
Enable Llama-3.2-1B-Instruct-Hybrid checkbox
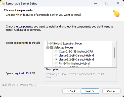[56, 55]
